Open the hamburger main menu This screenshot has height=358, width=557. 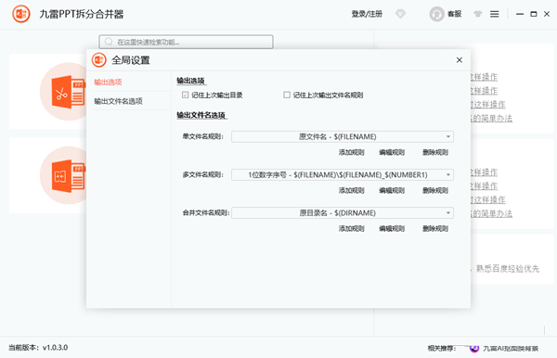point(495,14)
